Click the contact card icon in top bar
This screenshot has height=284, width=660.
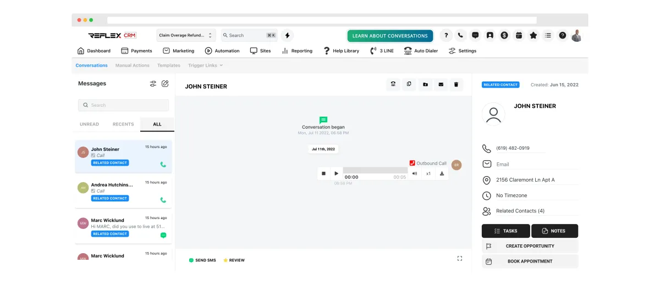point(490,35)
